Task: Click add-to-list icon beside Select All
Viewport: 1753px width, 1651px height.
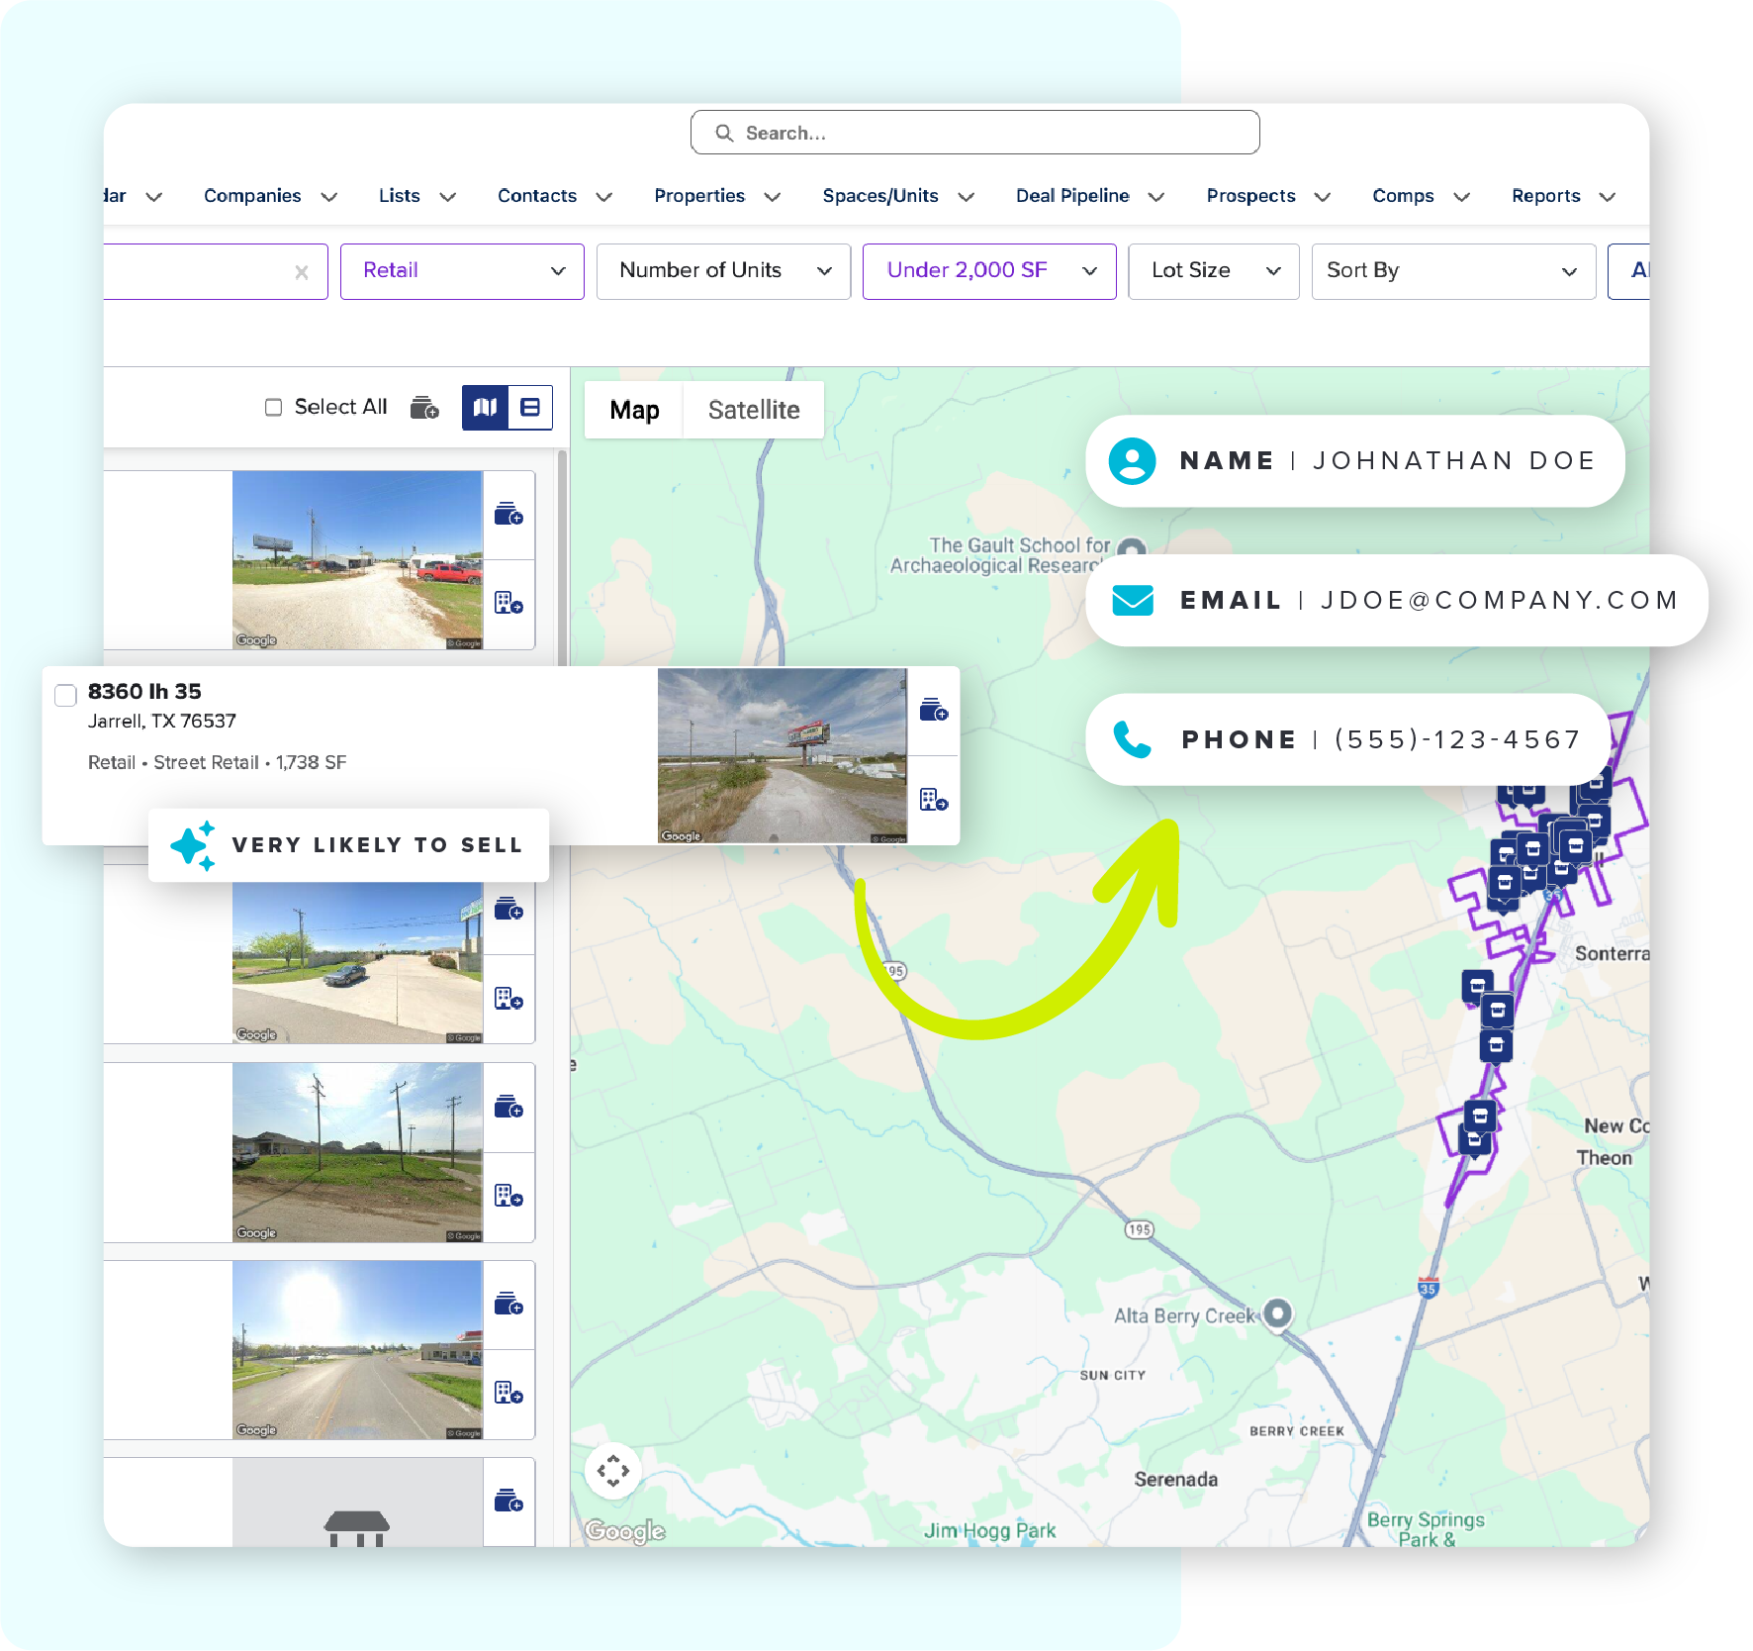Action: click(x=424, y=407)
